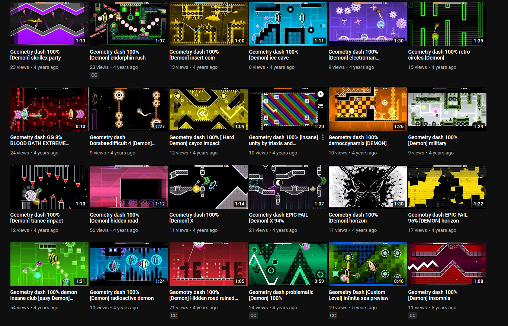
Task: Click CC badge under endorphin rush video
Action: pyautogui.click(x=94, y=75)
